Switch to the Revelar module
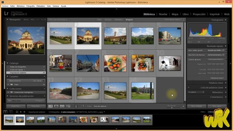This screenshot has height=131, width=233. [x=163, y=14]
